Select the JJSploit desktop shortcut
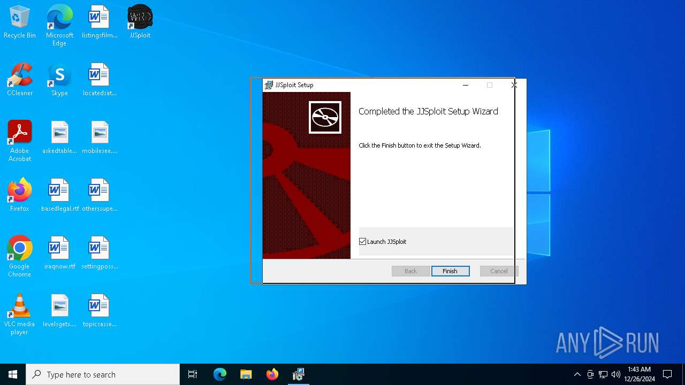Image resolution: width=685 pixels, height=385 pixels. (140, 22)
